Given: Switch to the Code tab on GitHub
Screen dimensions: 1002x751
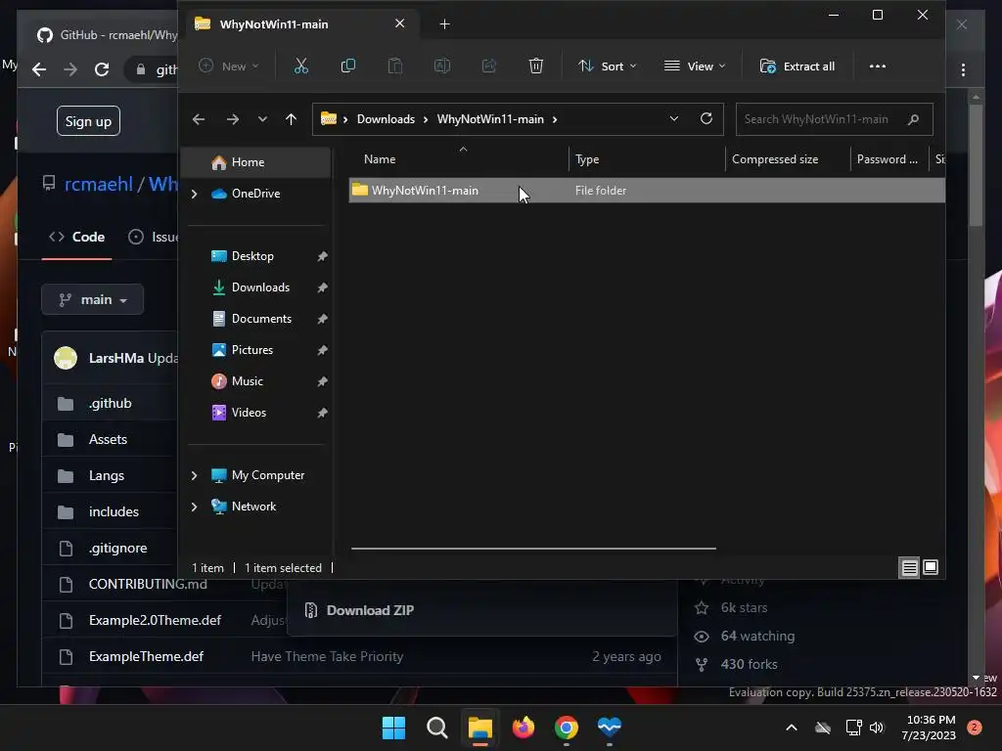Looking at the screenshot, I should [x=76, y=237].
